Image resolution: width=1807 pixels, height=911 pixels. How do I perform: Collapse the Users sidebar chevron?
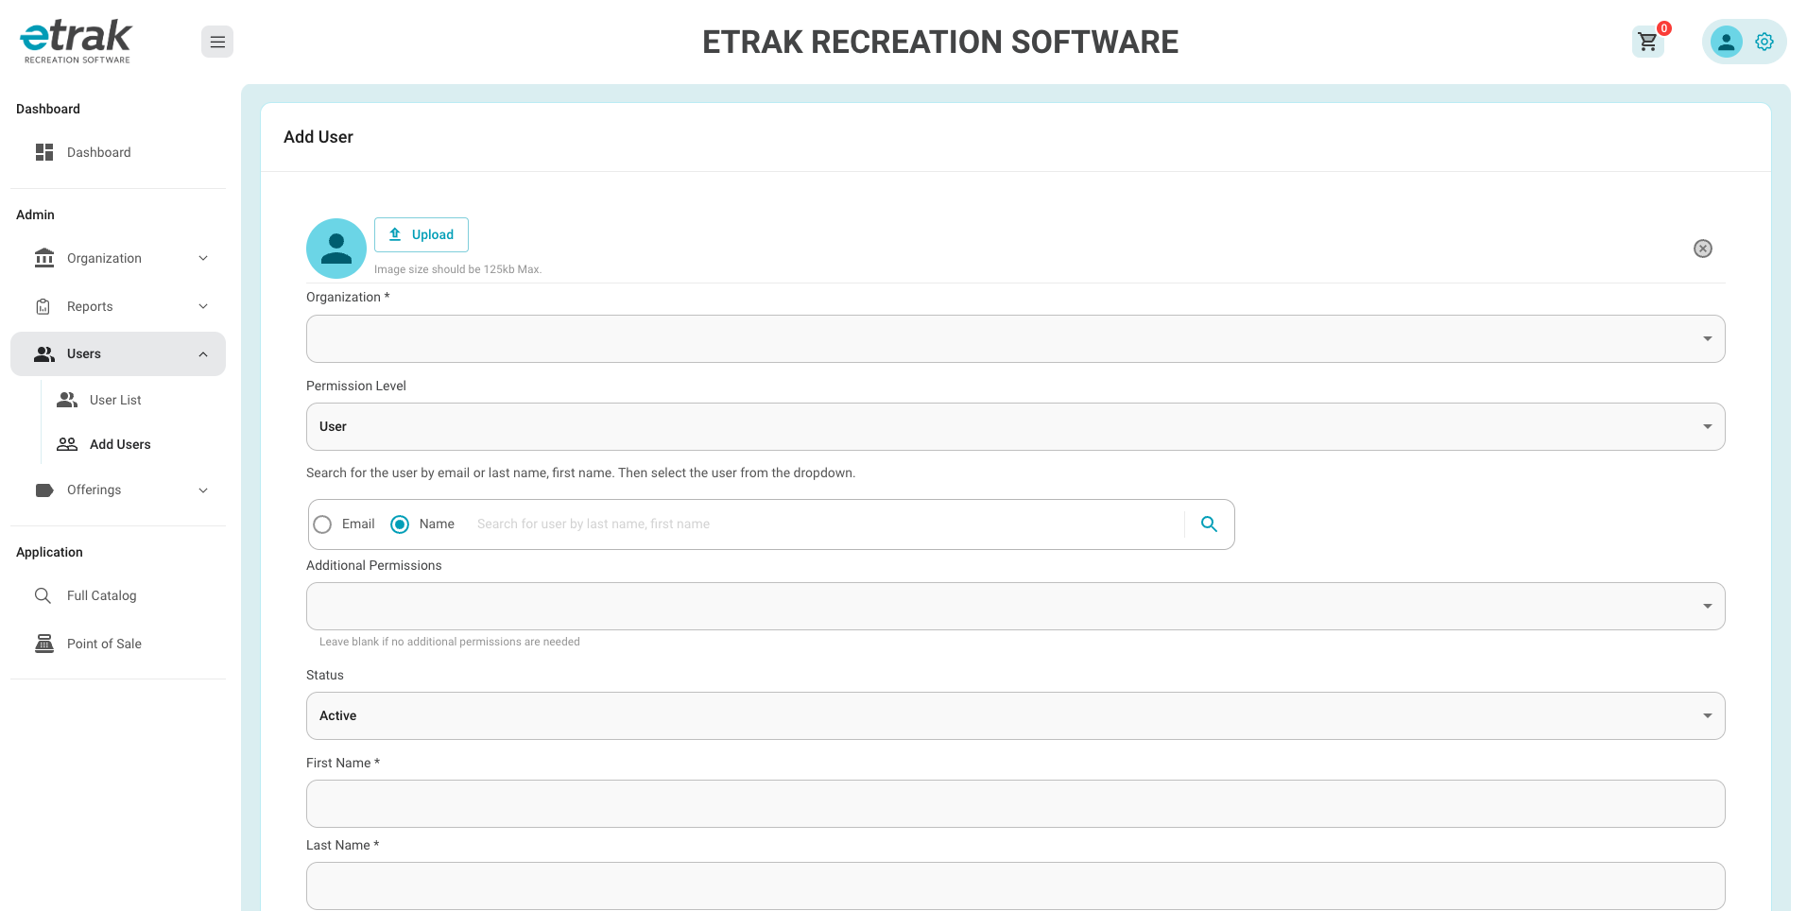[203, 354]
